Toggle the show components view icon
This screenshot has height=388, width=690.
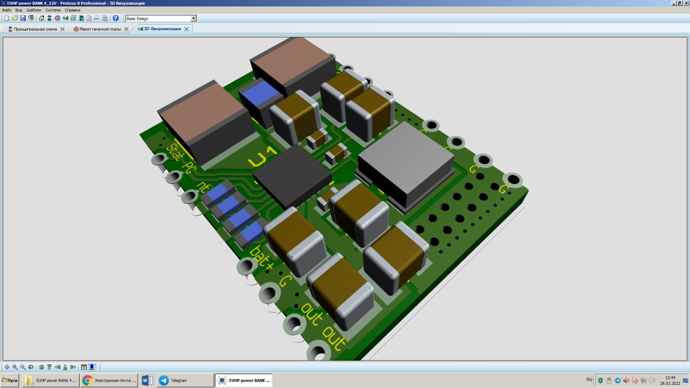coord(92,367)
